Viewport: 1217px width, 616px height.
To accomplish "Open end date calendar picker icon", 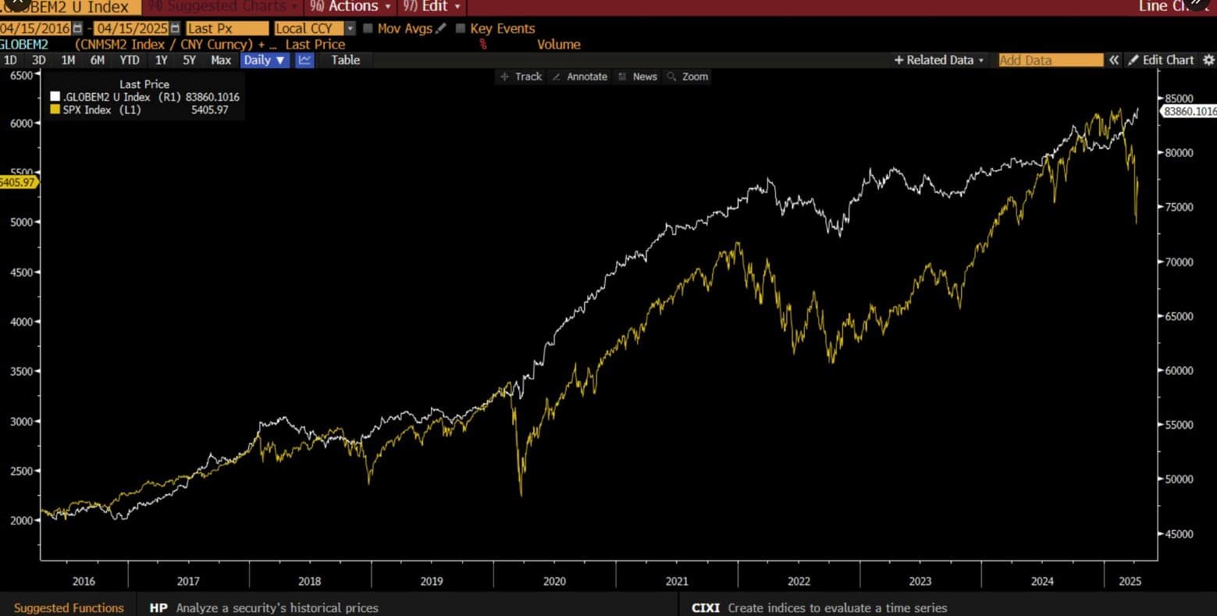I will [176, 29].
